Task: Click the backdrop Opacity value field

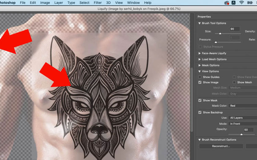Action: point(248,130)
